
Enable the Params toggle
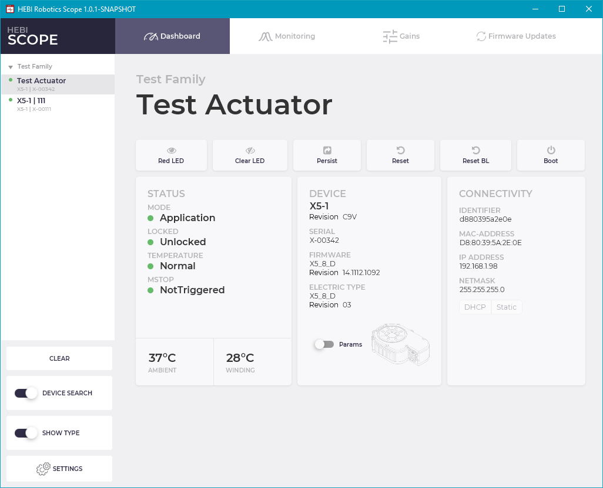[324, 344]
